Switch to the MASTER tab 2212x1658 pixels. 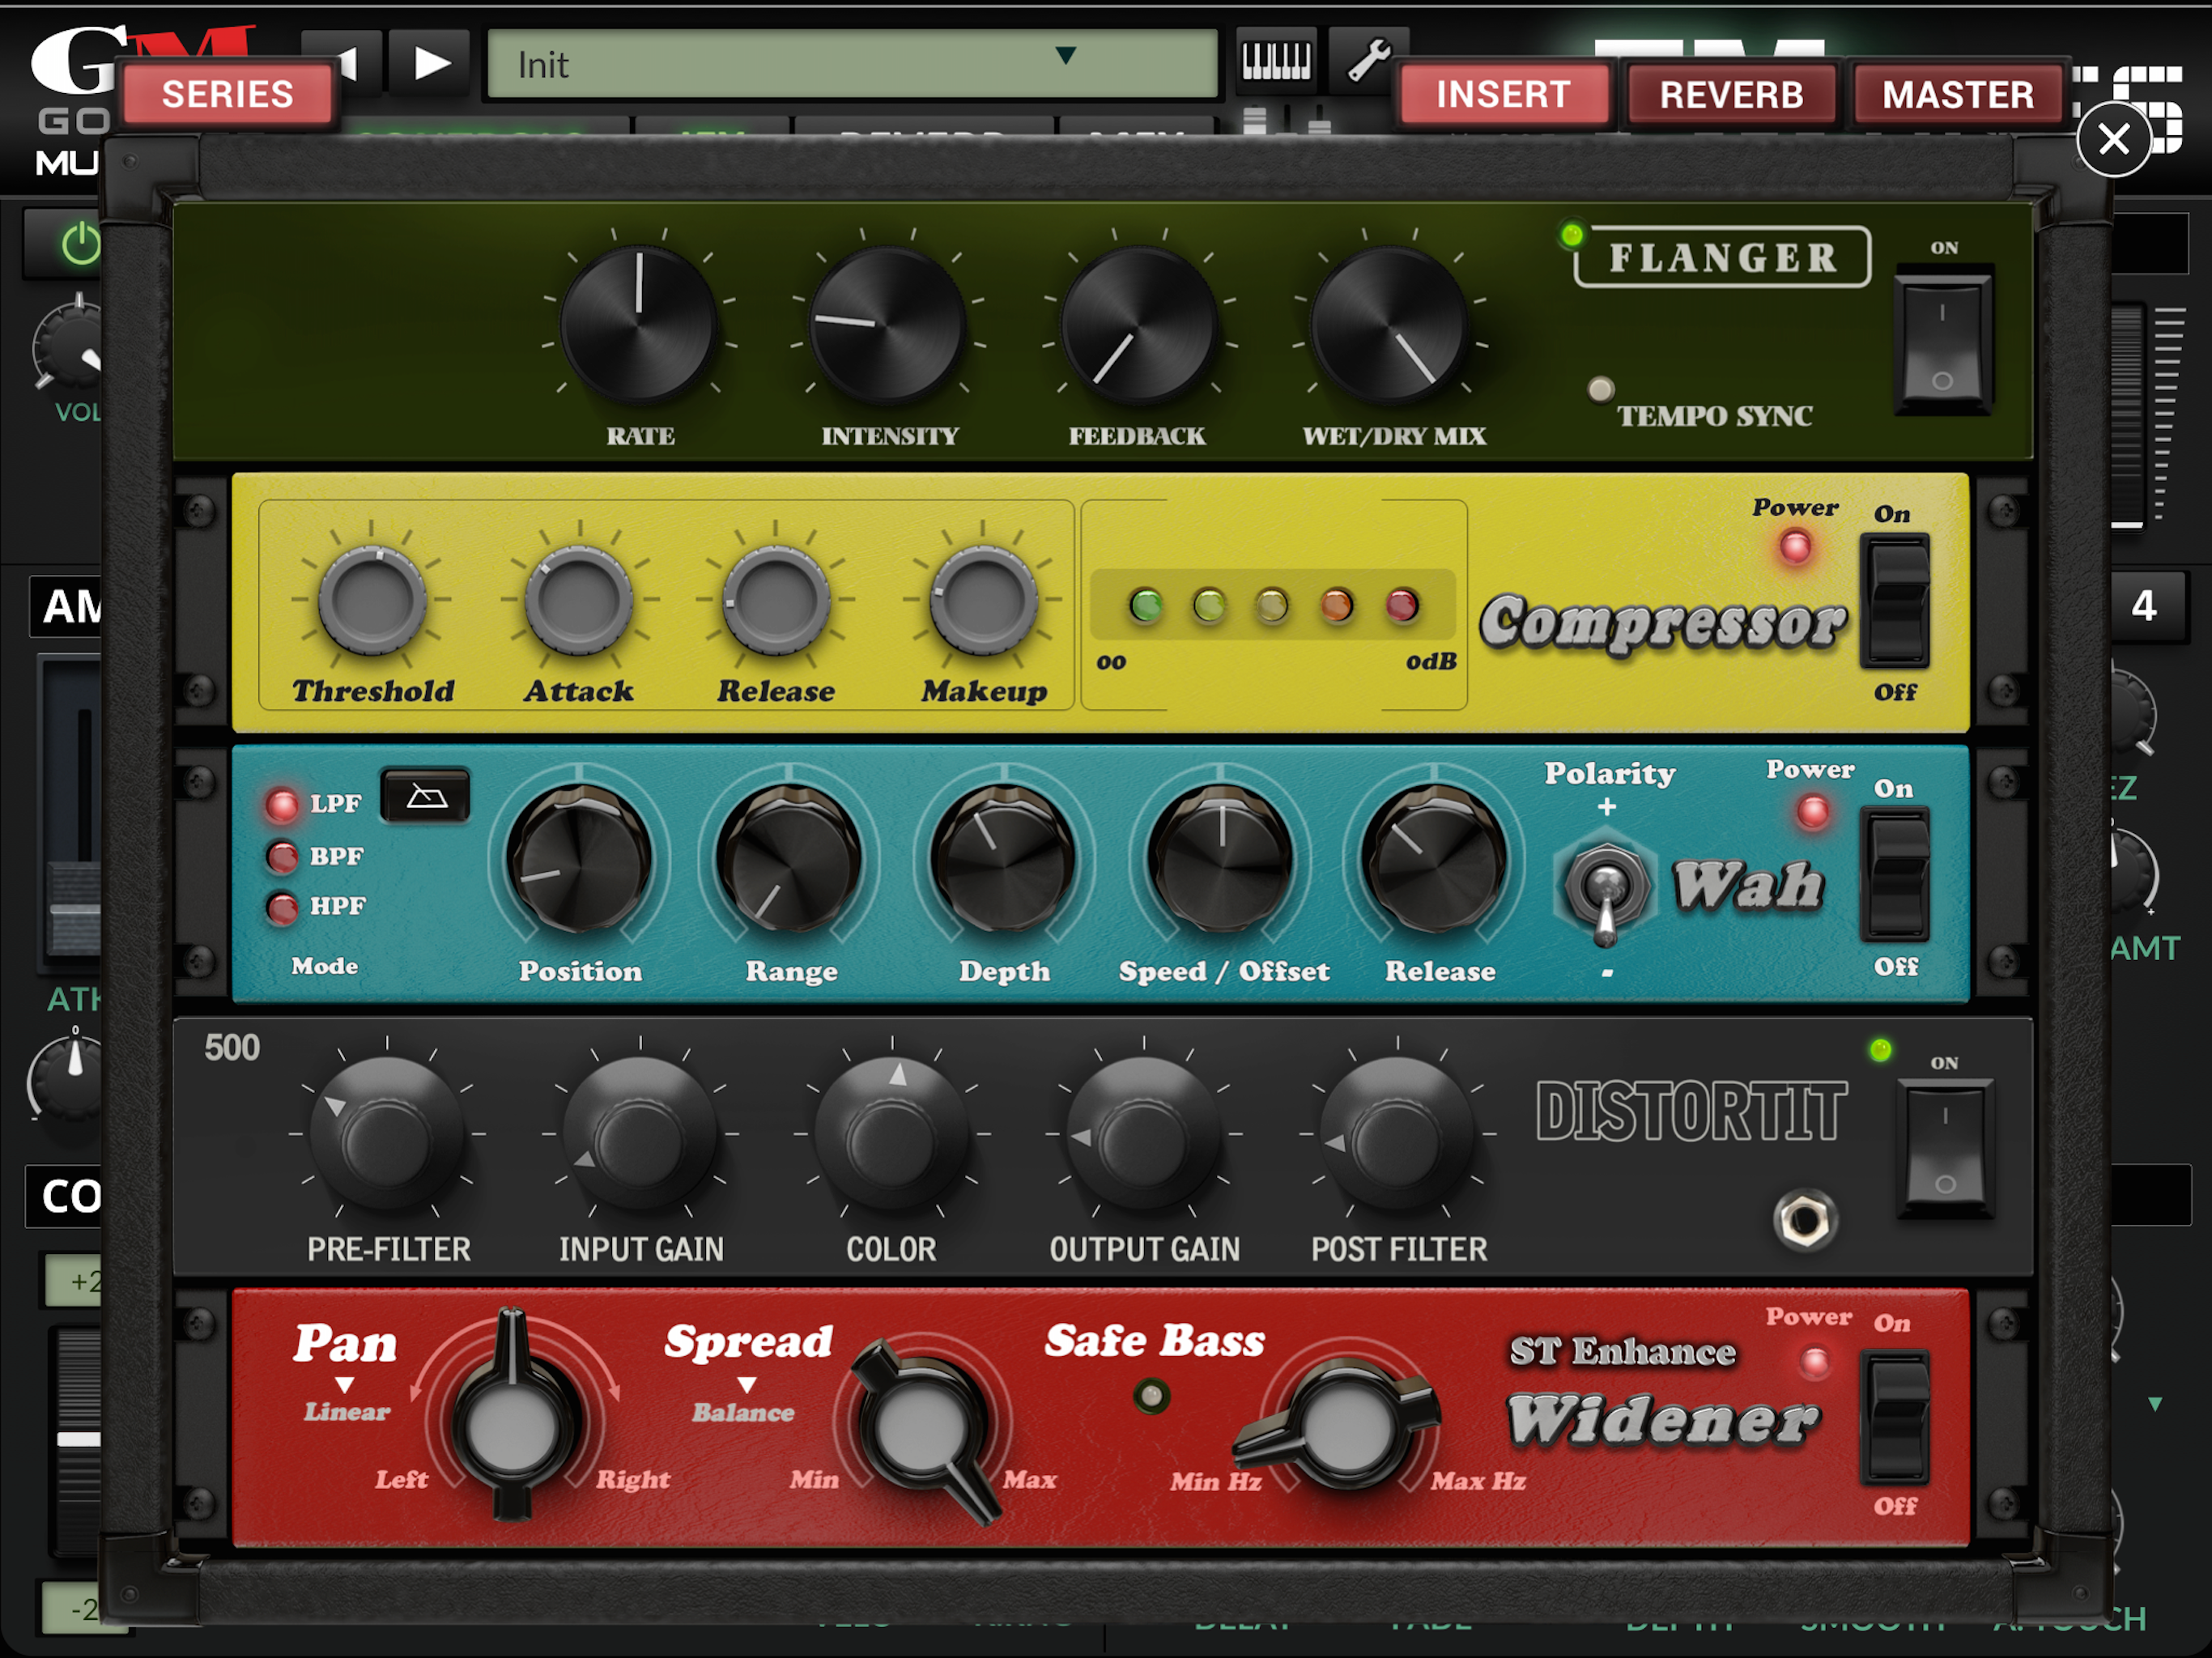[1958, 94]
